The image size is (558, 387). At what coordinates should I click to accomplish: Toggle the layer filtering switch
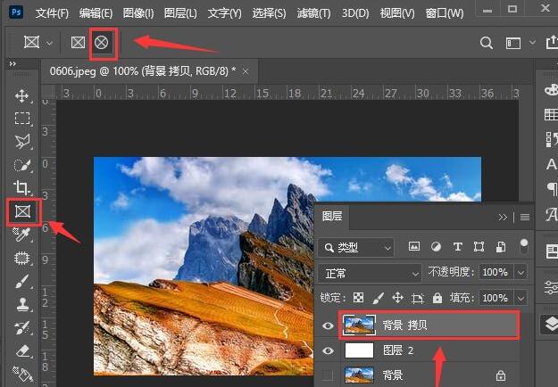point(524,246)
